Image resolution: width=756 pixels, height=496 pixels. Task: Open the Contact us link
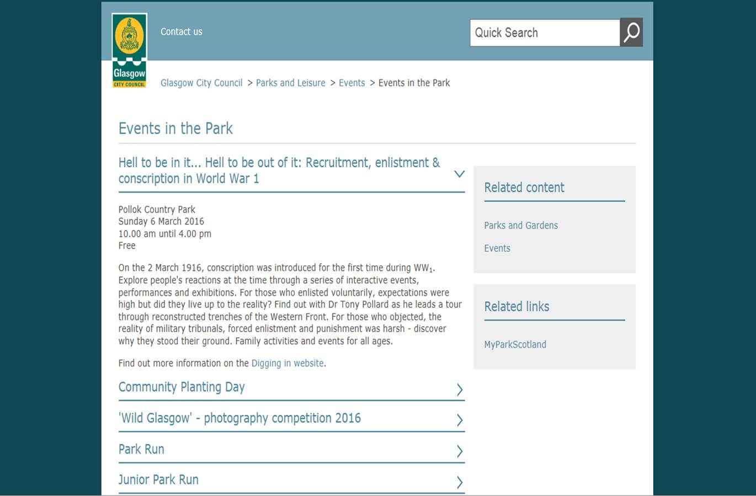181,32
